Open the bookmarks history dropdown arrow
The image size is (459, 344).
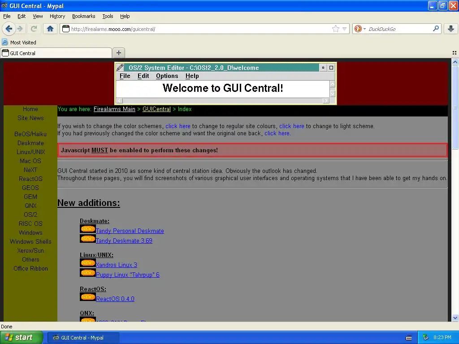(345, 29)
